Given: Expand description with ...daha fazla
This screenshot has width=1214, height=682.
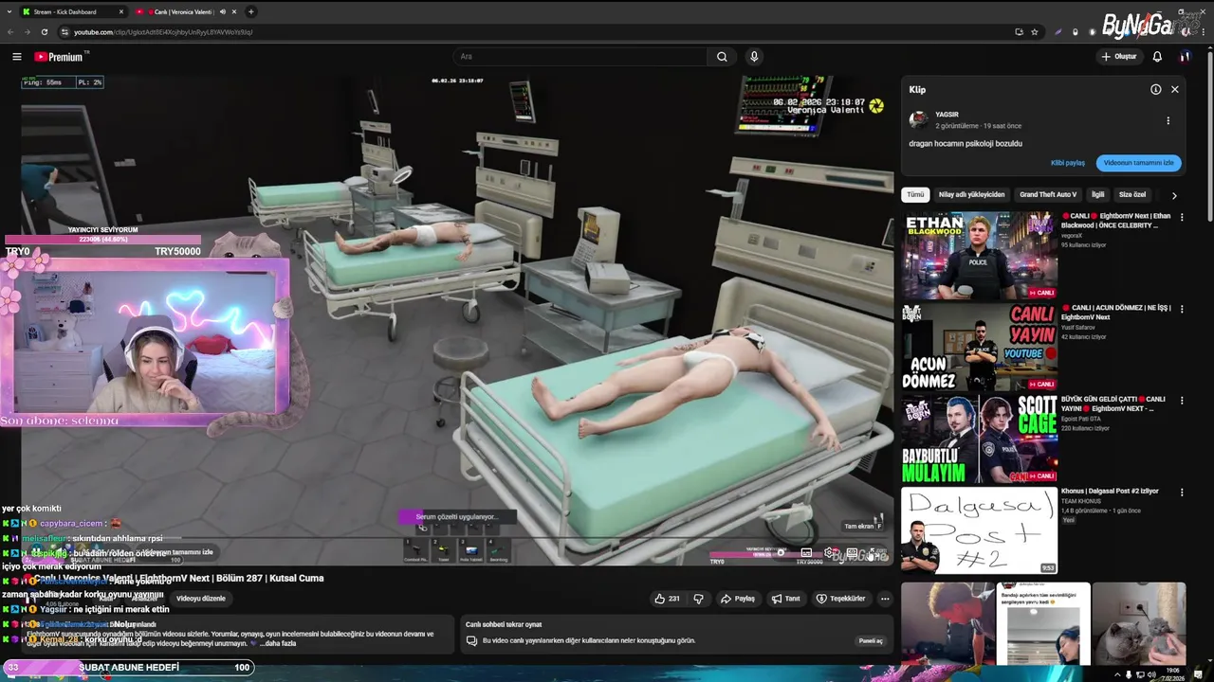Looking at the screenshot, I should (x=276, y=643).
